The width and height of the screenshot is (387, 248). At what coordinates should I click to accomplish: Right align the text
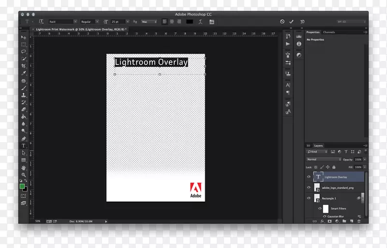pyautogui.click(x=179, y=22)
